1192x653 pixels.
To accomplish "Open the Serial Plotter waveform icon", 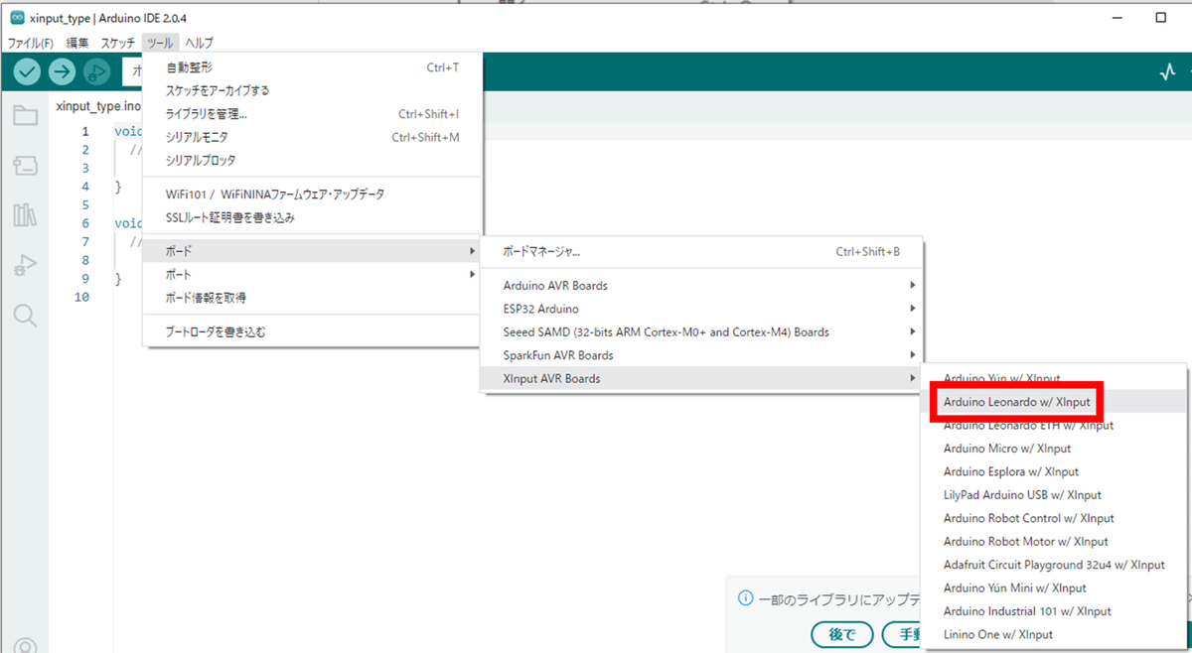I will tap(1168, 71).
